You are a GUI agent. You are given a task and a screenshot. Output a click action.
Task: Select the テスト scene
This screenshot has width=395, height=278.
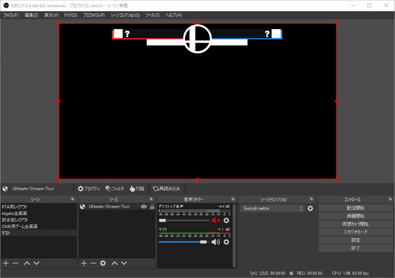39,233
